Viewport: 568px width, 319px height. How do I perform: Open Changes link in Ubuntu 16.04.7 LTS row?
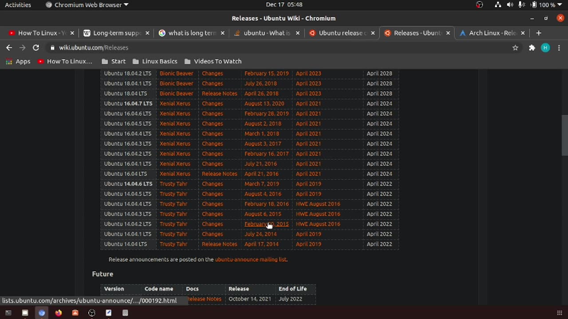click(x=213, y=104)
